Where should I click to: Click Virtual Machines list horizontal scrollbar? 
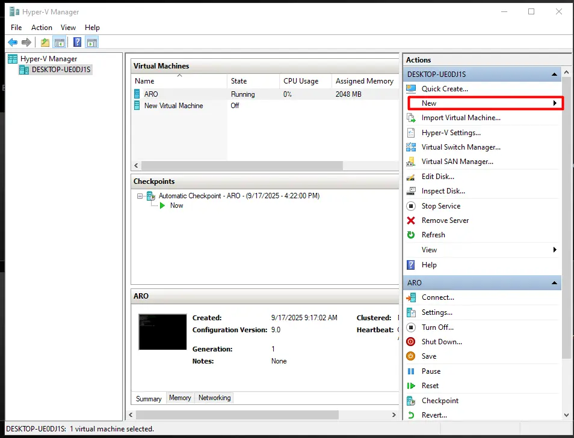coord(242,166)
